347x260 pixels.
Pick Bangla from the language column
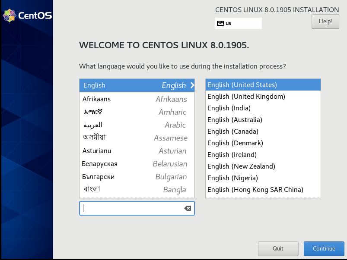click(x=130, y=189)
